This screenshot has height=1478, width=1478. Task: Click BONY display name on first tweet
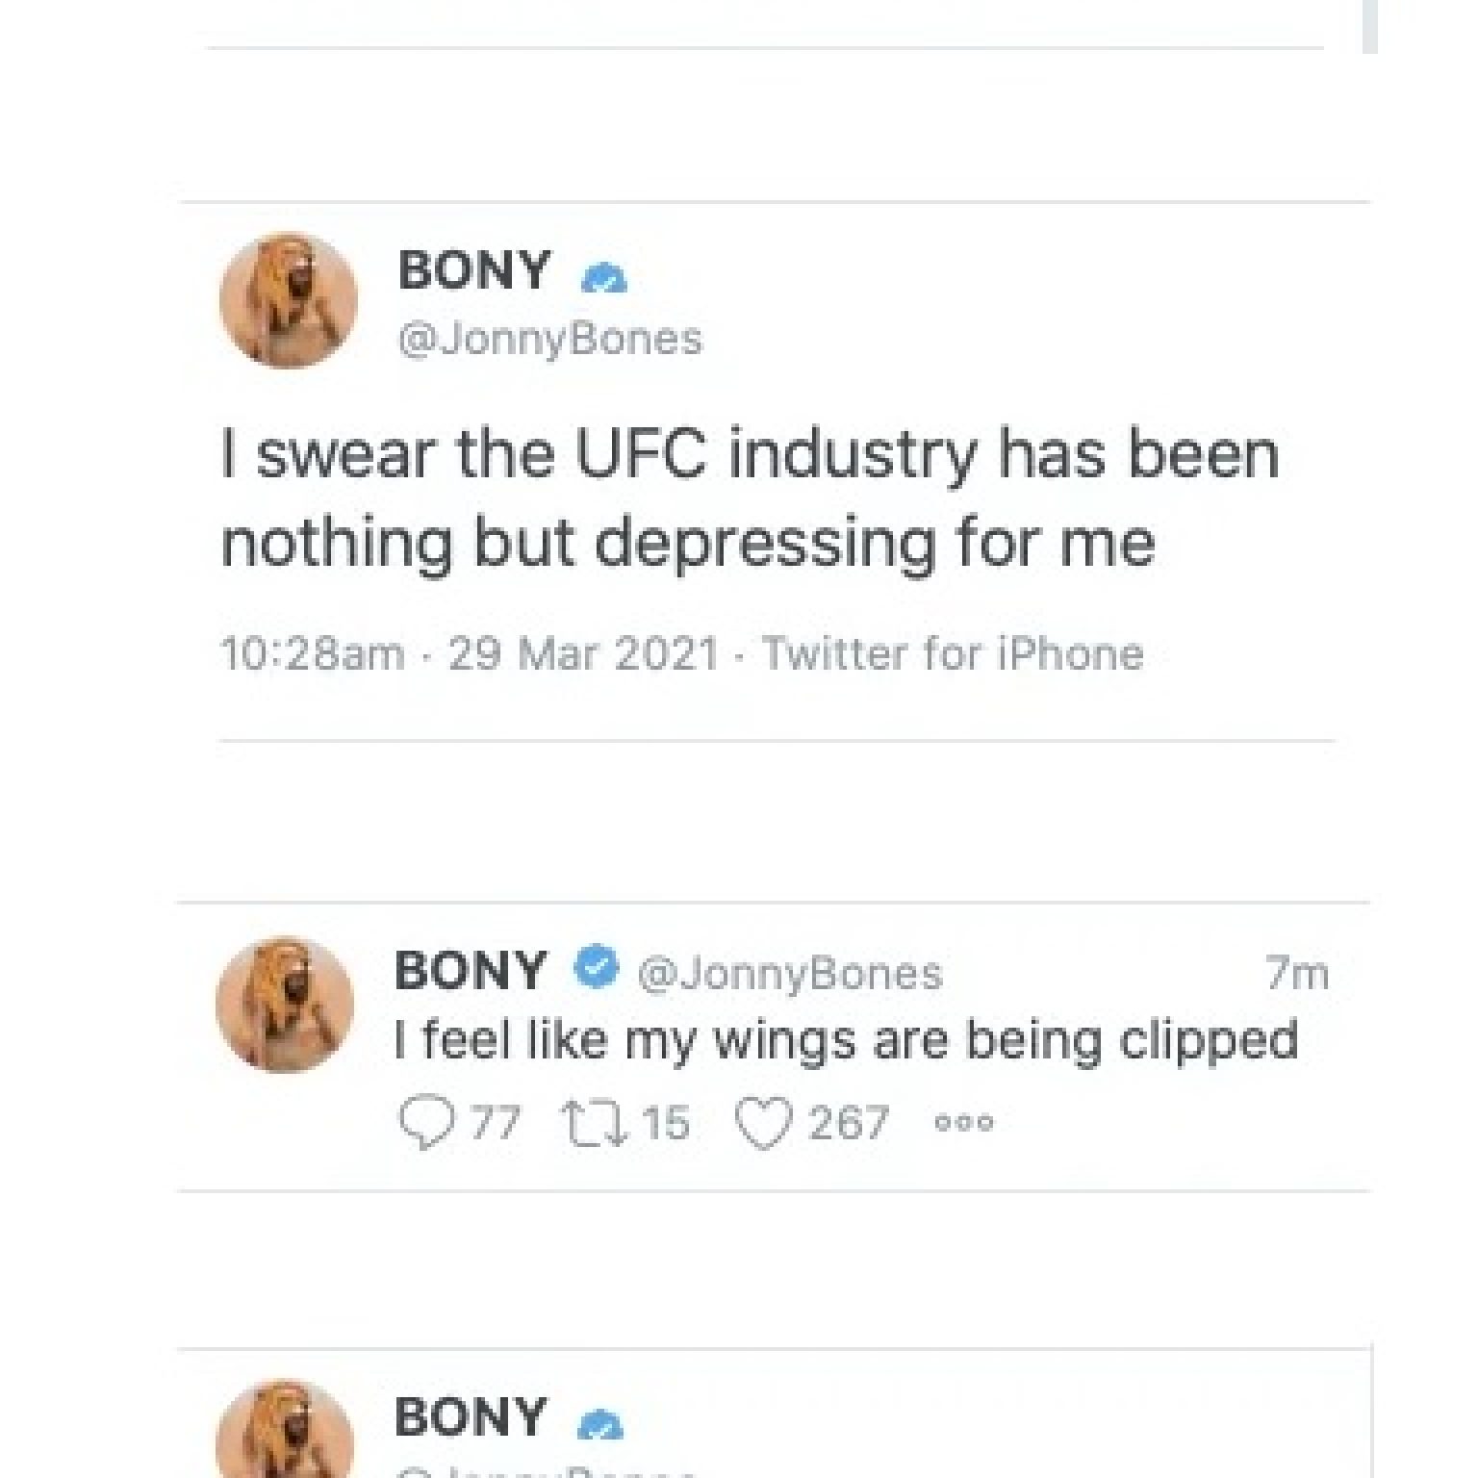click(x=474, y=270)
